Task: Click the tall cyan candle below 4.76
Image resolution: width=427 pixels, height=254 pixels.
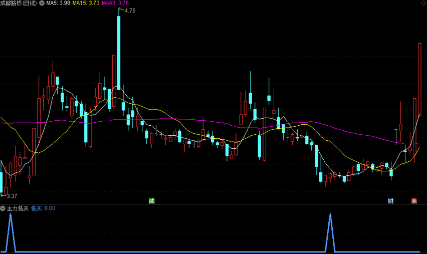Action: [x=119, y=53]
